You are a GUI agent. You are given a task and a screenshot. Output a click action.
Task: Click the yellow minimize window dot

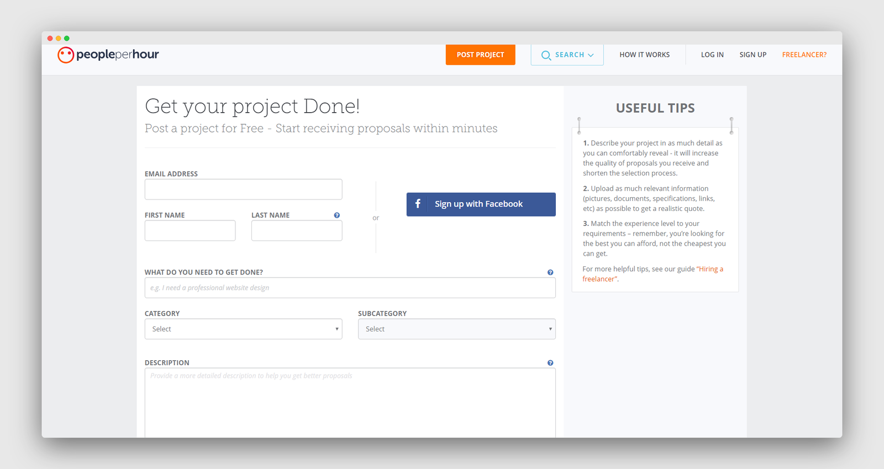[59, 38]
